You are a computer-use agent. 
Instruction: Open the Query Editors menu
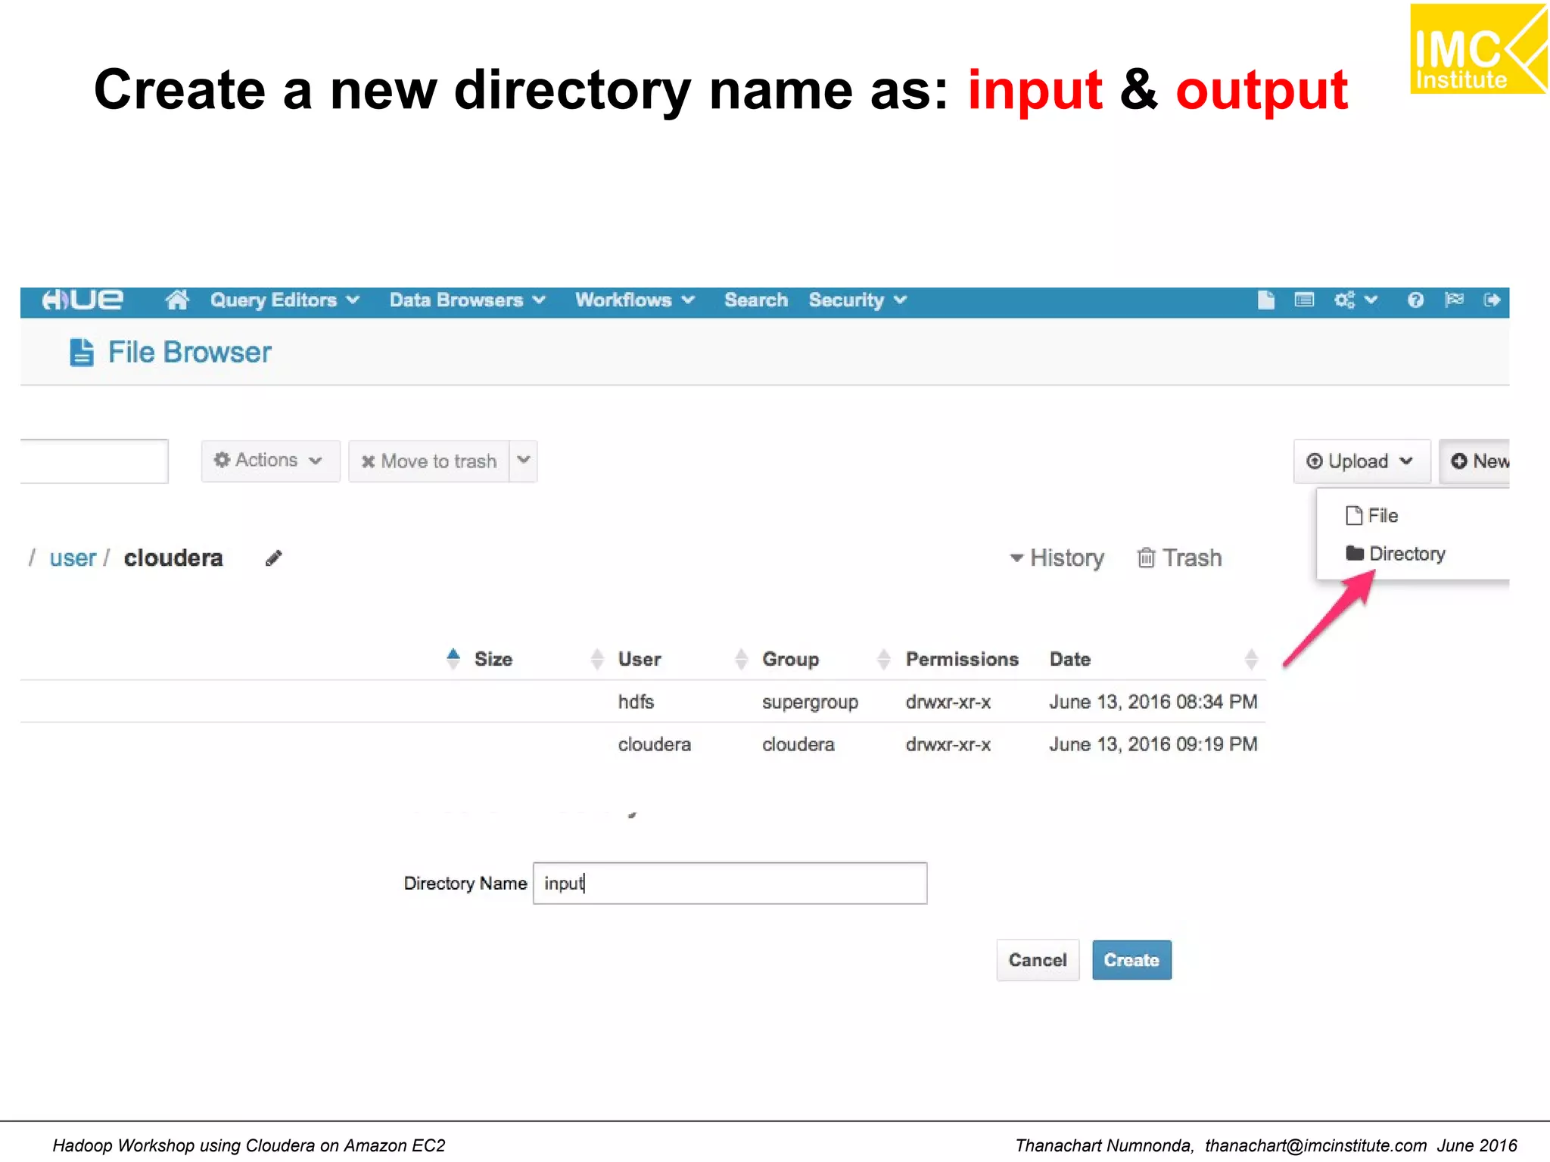point(285,300)
